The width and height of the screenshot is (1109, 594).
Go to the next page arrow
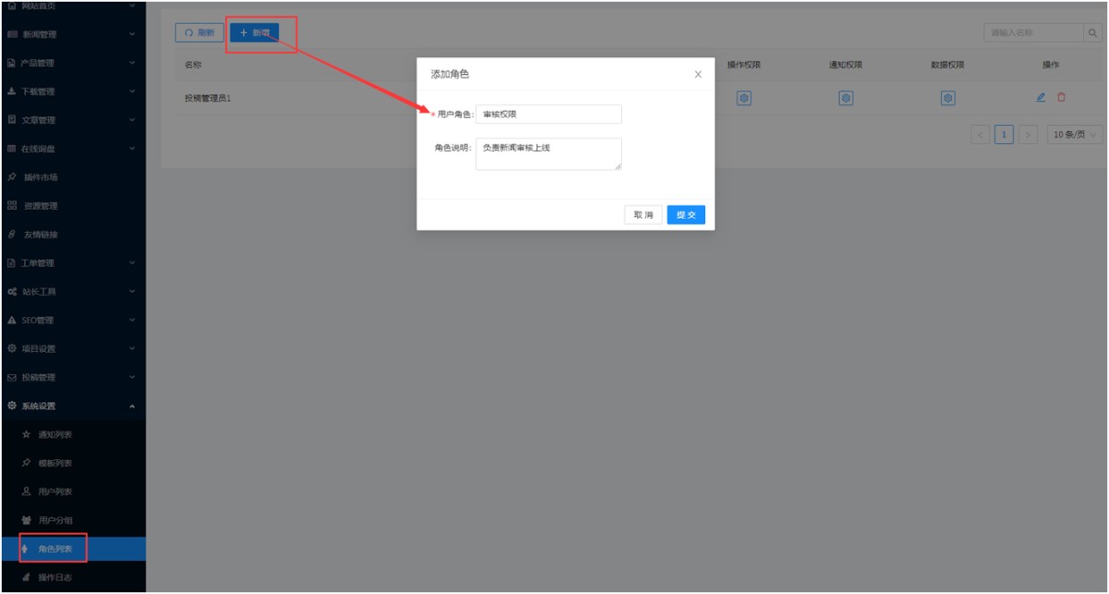tap(1028, 135)
